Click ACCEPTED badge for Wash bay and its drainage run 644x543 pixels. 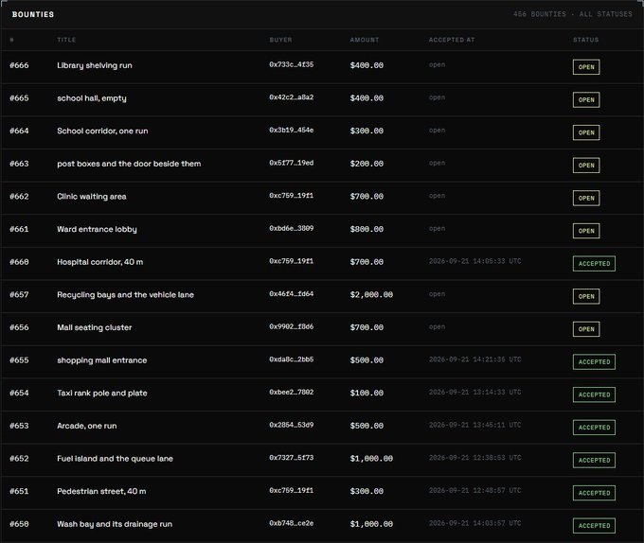[x=594, y=525]
